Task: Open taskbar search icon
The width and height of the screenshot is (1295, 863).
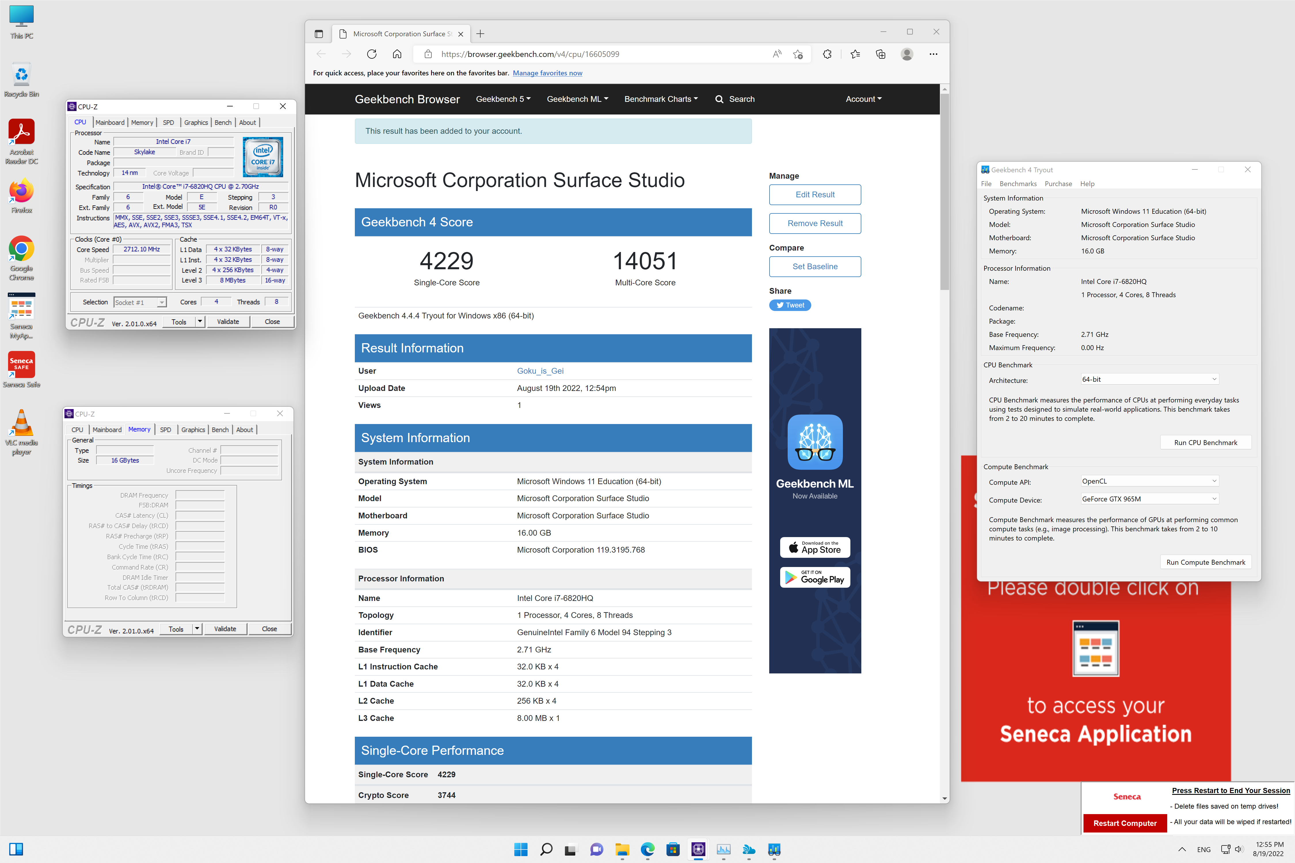Action: click(546, 849)
